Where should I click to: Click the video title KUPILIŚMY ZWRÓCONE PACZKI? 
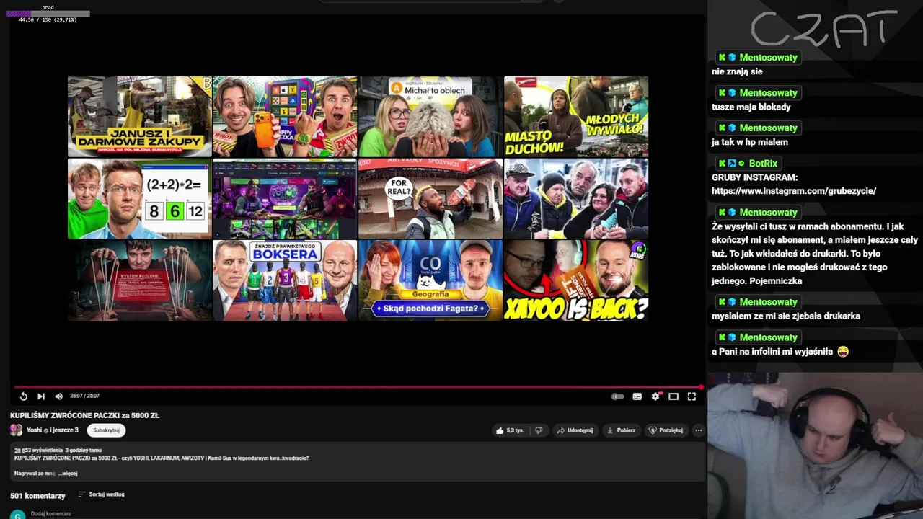click(84, 415)
